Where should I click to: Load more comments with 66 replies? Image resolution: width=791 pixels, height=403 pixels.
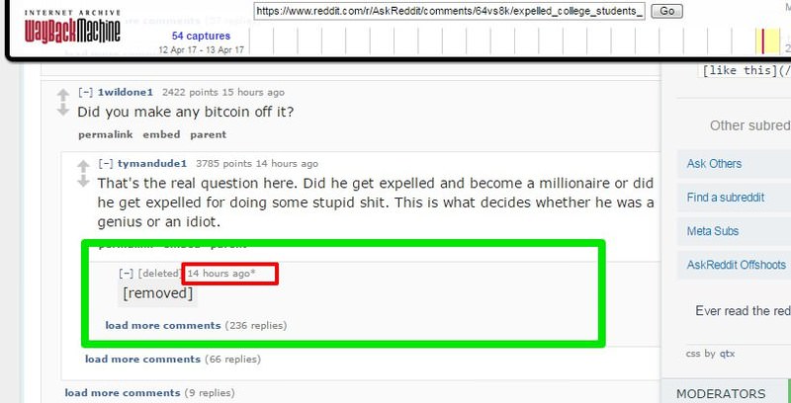tap(142, 360)
